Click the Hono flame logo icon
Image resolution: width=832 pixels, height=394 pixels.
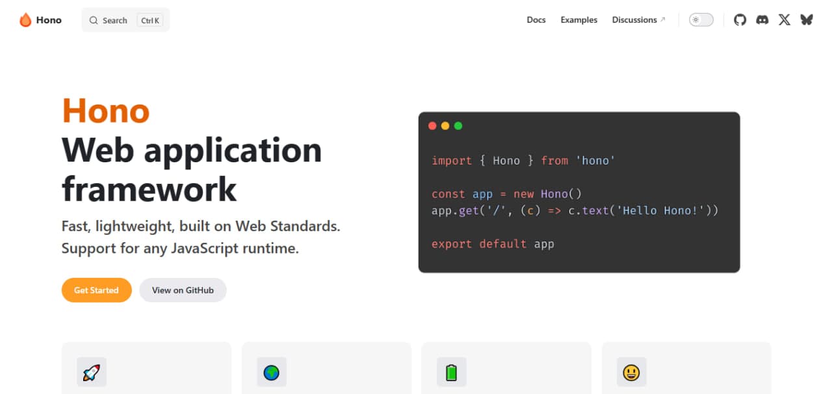tap(25, 20)
